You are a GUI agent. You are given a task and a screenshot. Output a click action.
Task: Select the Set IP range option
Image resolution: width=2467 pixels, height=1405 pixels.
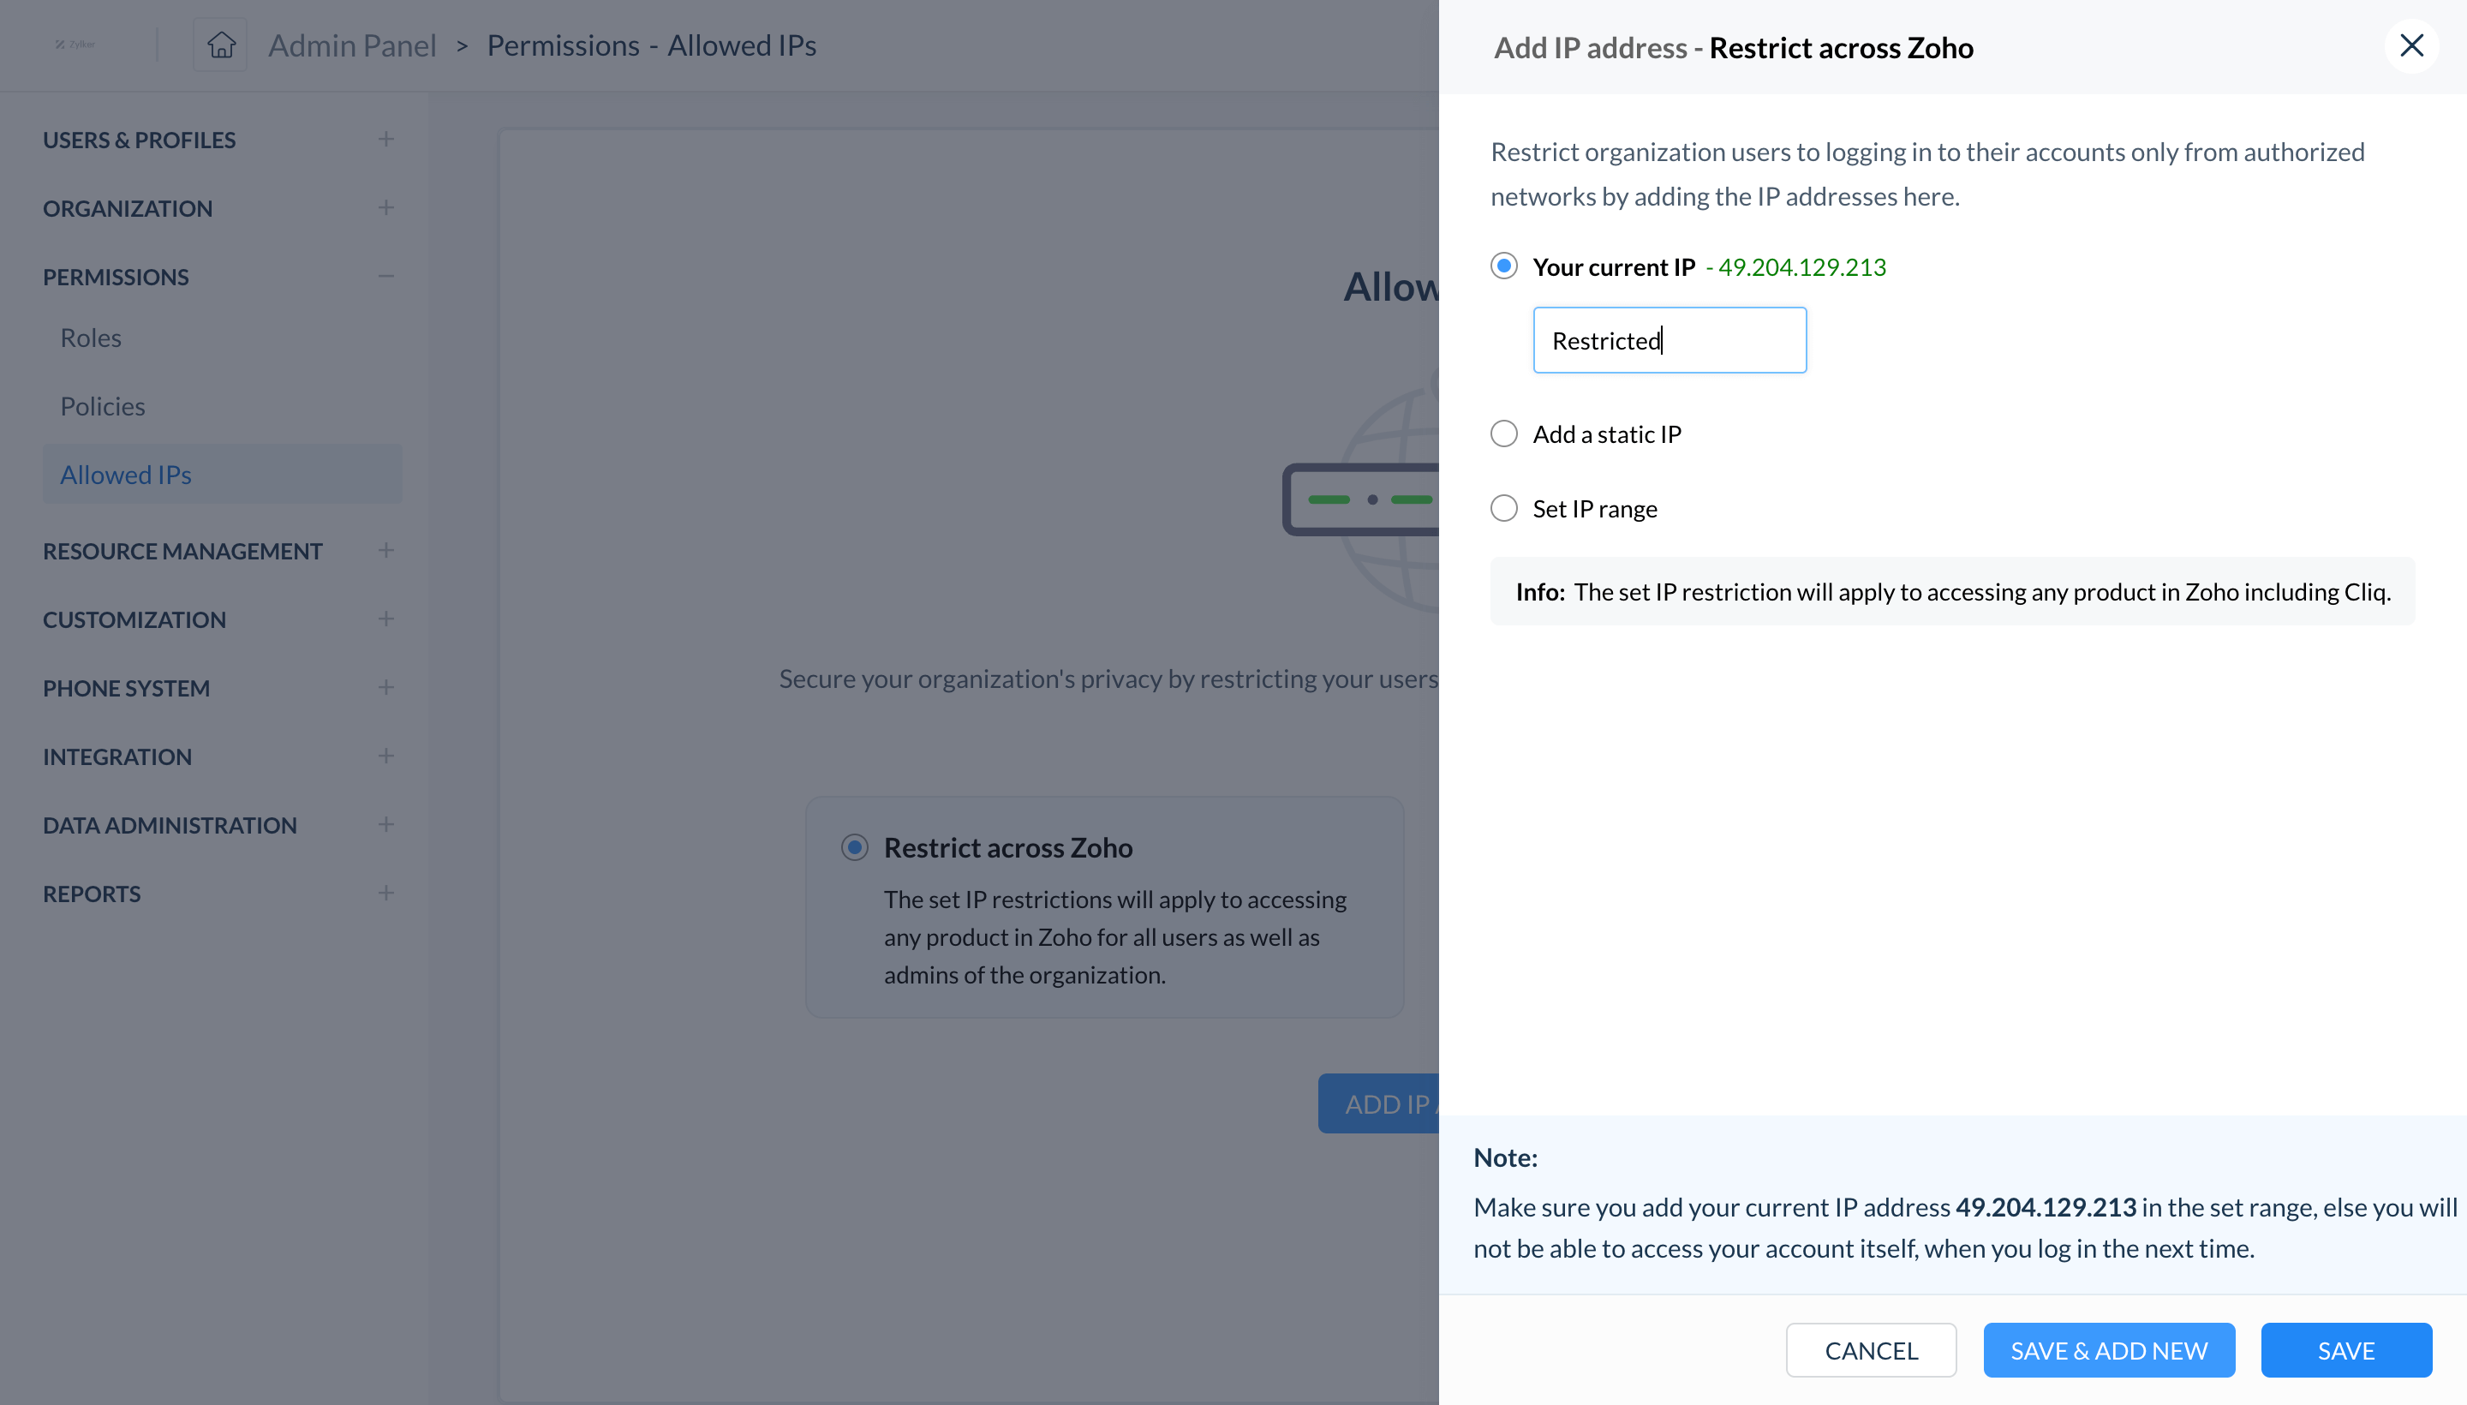(x=1504, y=508)
